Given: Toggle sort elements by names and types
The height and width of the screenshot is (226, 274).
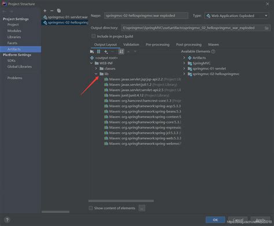Looking at the screenshot, I should click(121, 52).
